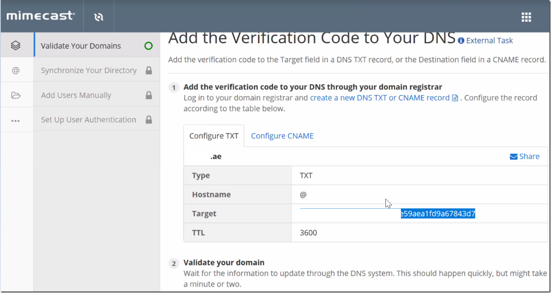551x293 pixels.
Task: Open the sync icon in top bar
Action: 99,16
